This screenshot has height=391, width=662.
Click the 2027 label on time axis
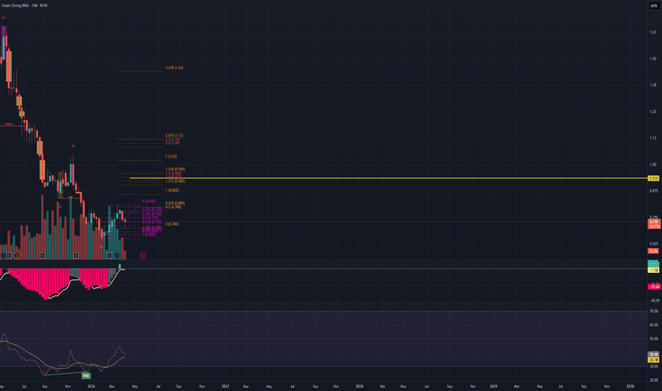point(225,386)
